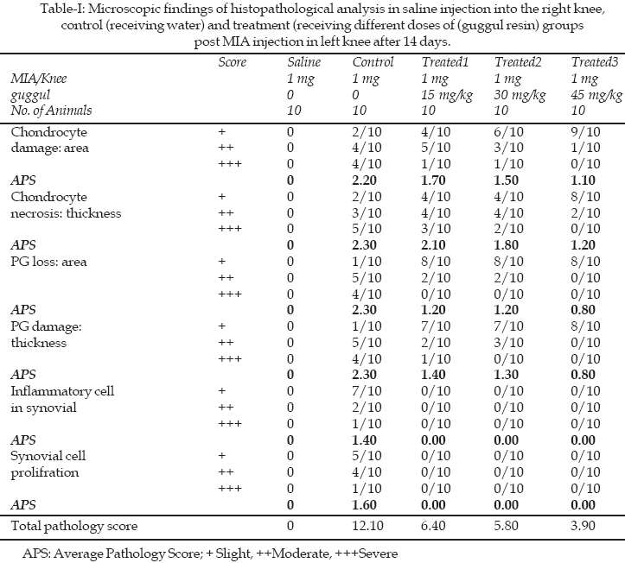
Task: Select the Chondrocyte damage: area row label
Action: click(x=51, y=139)
